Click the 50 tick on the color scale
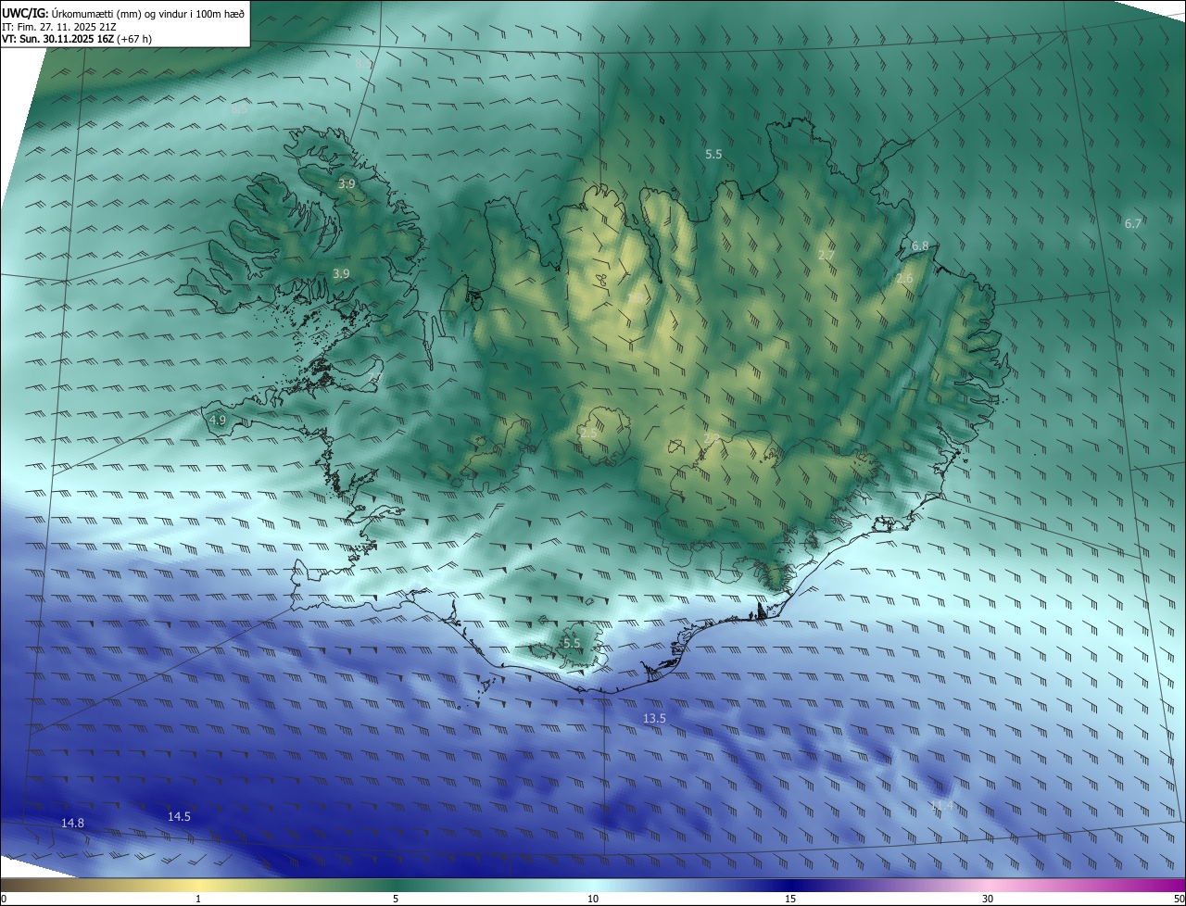1186x906 pixels. pyautogui.click(x=1179, y=899)
